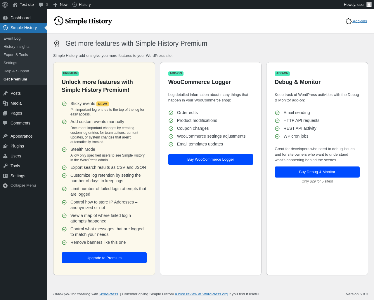Click the WordPress logo in admin bar
This screenshot has height=300, width=374.
5,5
